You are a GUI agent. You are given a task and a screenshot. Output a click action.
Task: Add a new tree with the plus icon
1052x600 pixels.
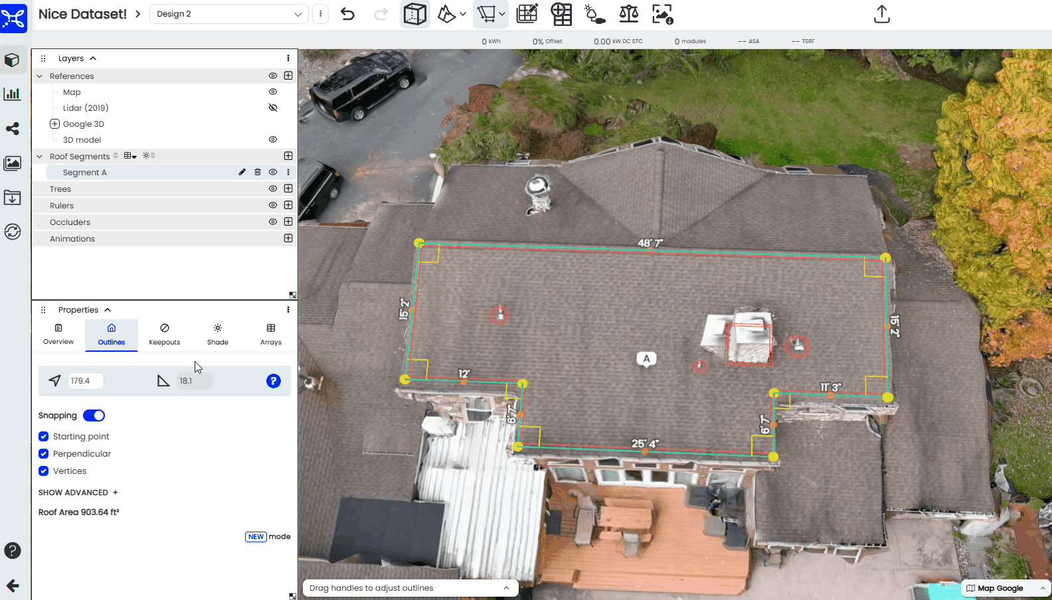(x=288, y=188)
